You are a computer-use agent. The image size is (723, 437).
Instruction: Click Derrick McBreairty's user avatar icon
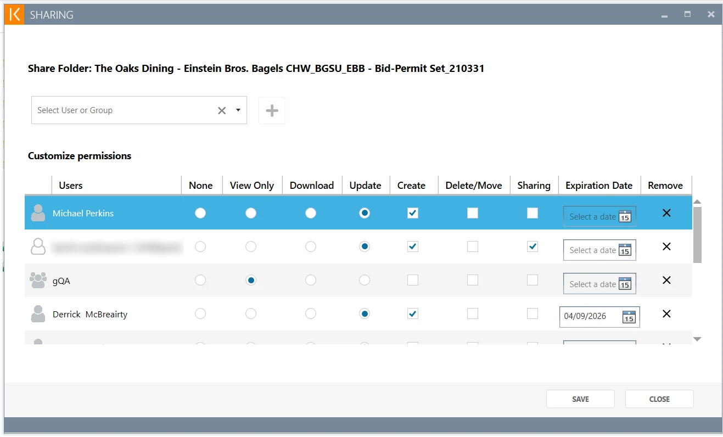[x=38, y=314]
